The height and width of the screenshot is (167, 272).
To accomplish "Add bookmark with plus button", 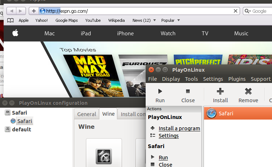I will (x=34, y=11).
